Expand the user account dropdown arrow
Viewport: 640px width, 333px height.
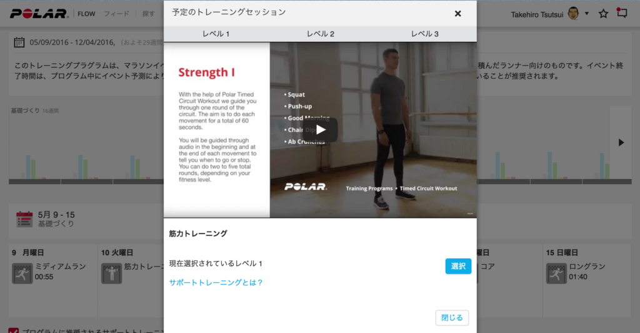click(586, 14)
